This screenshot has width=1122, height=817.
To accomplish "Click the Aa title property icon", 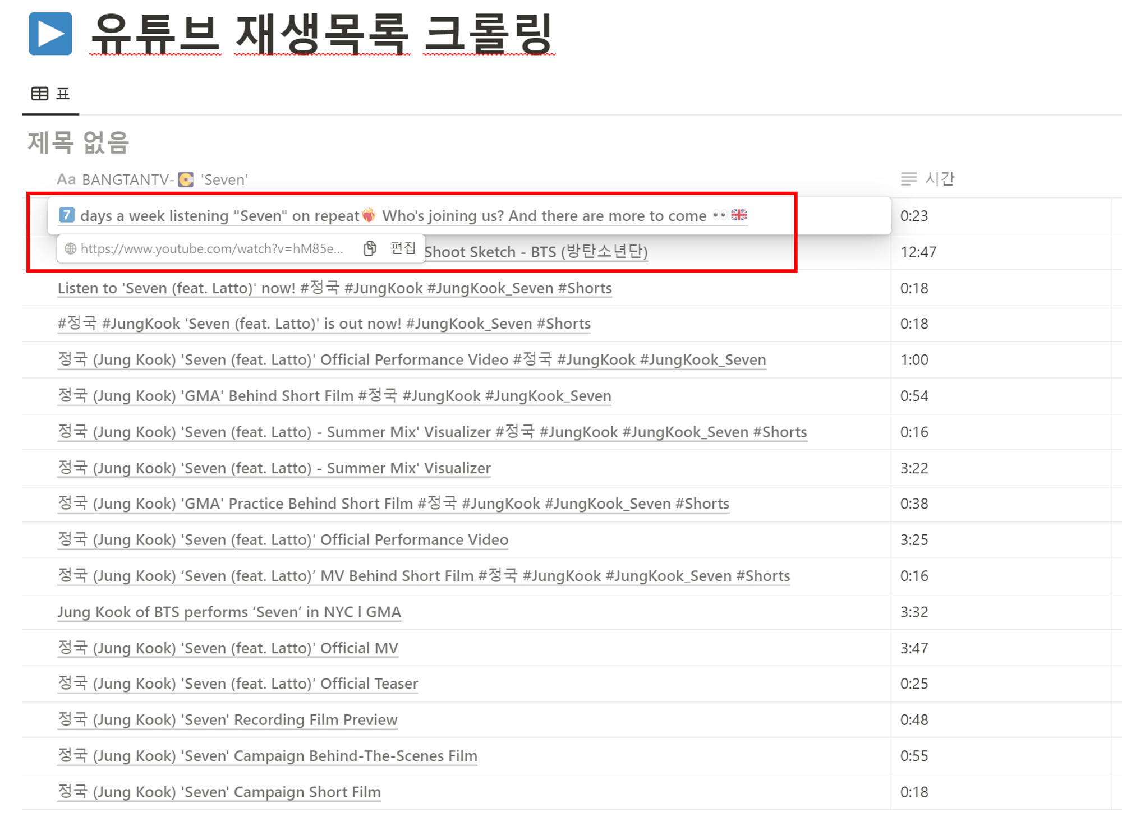I will point(66,179).
